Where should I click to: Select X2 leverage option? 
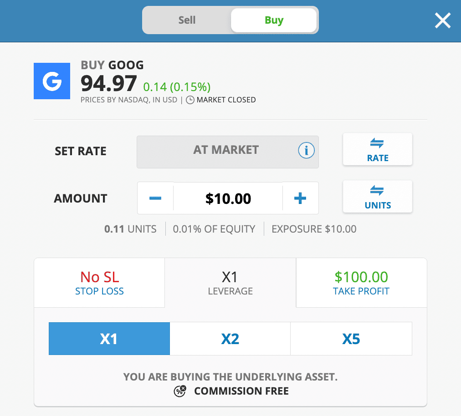tap(230, 339)
